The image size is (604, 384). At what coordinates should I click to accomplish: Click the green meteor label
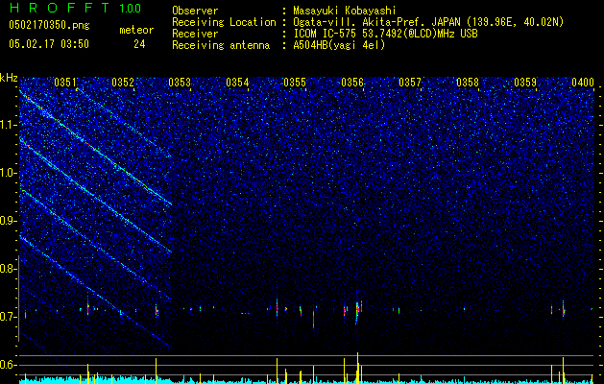[x=136, y=30]
